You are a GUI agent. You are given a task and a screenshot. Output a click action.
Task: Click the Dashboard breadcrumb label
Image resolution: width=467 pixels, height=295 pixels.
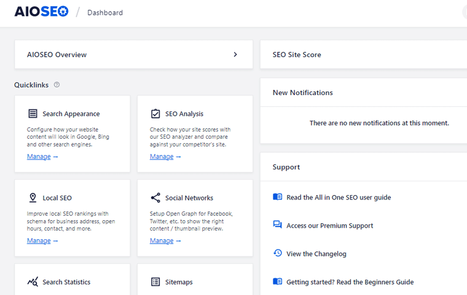[x=105, y=12]
